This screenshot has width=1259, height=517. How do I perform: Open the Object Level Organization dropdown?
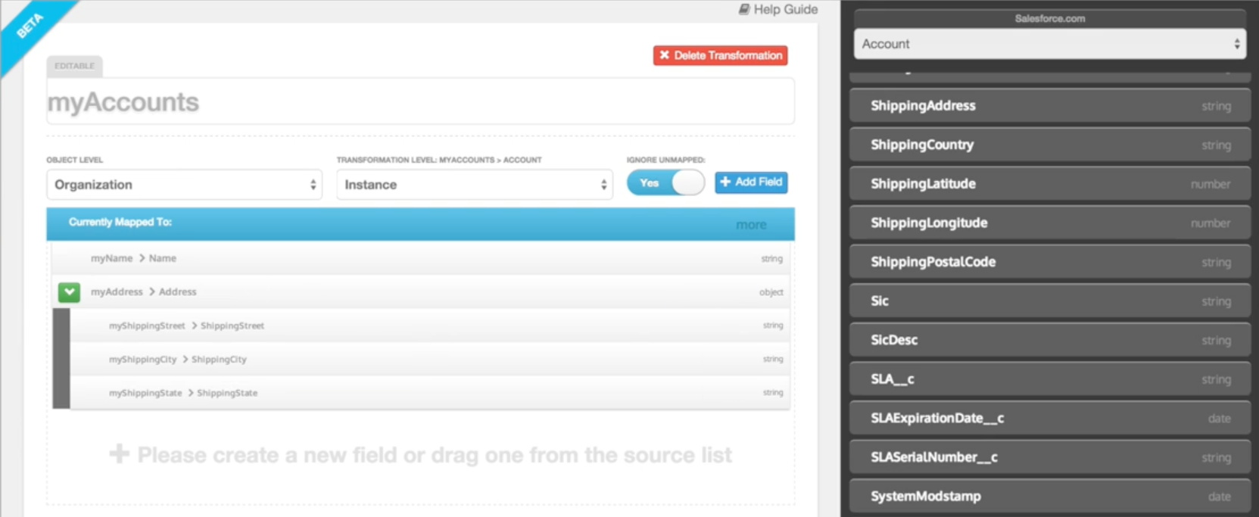[184, 185]
